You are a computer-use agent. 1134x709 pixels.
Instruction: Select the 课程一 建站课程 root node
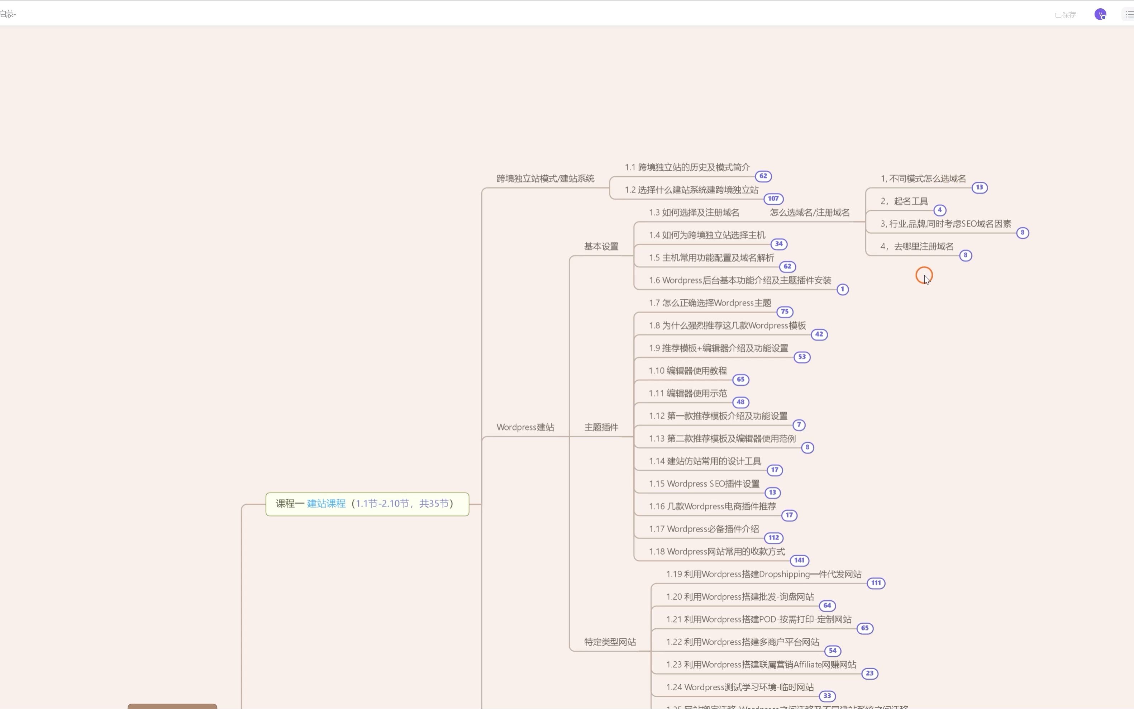[x=367, y=504]
